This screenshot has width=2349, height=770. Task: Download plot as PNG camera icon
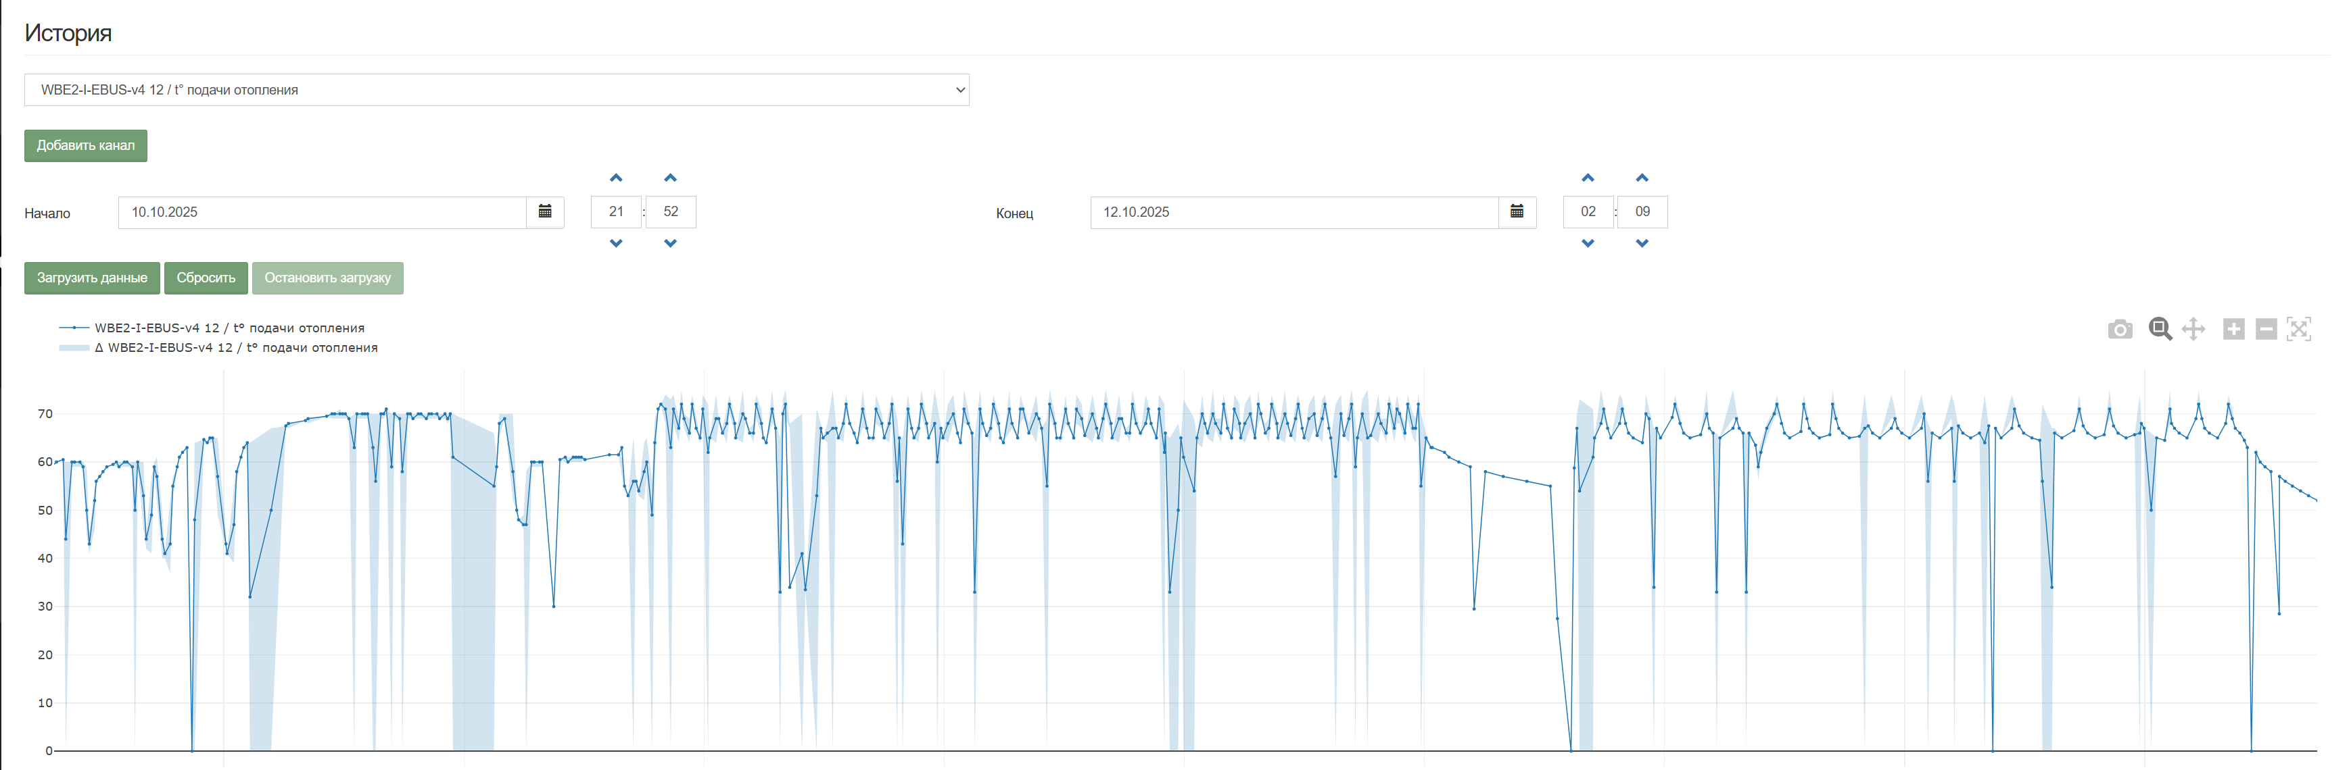coord(2120,330)
